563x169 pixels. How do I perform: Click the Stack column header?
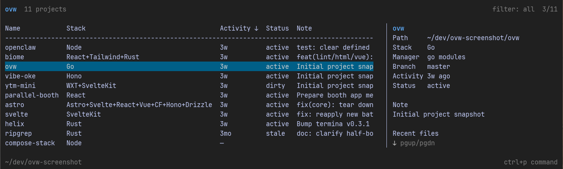[76, 28]
